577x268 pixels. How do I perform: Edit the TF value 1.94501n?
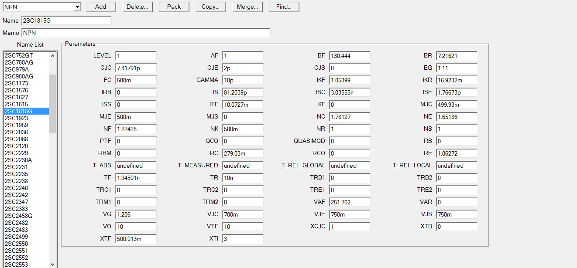136,178
